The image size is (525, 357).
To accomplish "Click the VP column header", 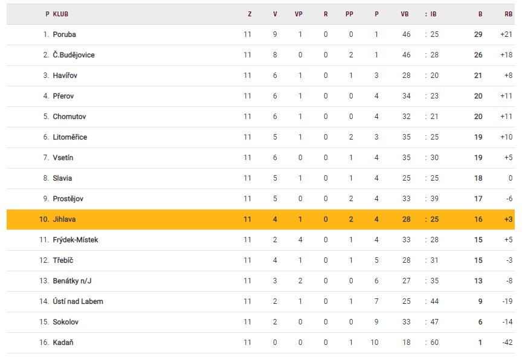I will 298,14.
